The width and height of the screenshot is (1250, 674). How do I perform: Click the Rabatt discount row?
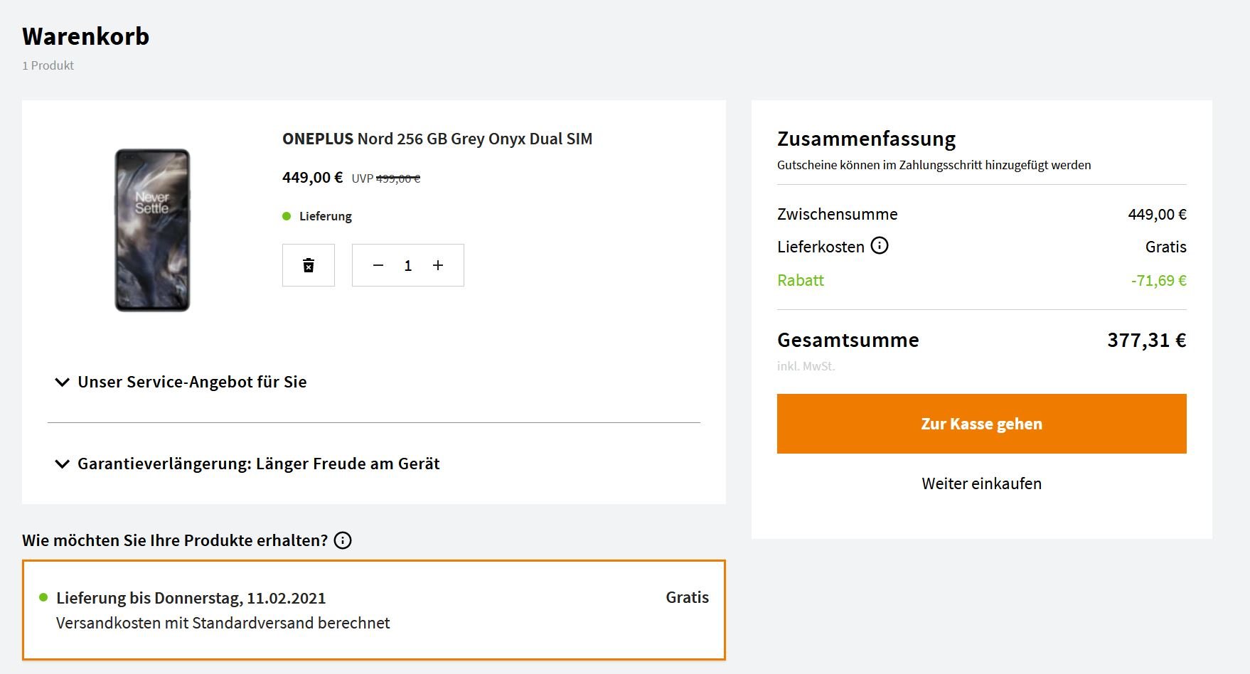coord(981,280)
